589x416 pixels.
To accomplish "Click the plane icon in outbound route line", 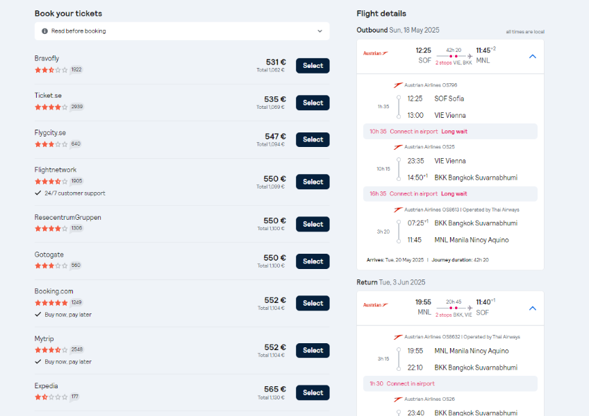I will pyautogui.click(x=470, y=56).
